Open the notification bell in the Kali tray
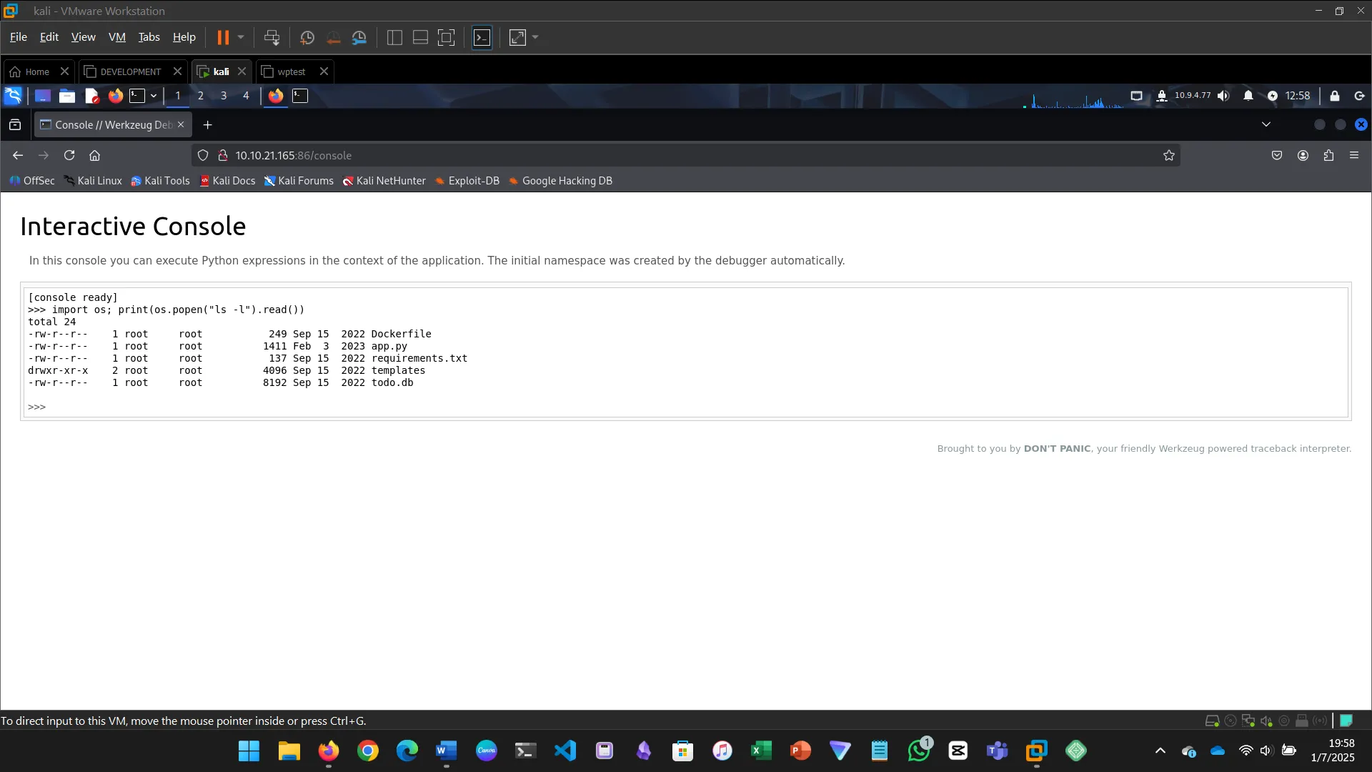The image size is (1372, 772). [1248, 95]
